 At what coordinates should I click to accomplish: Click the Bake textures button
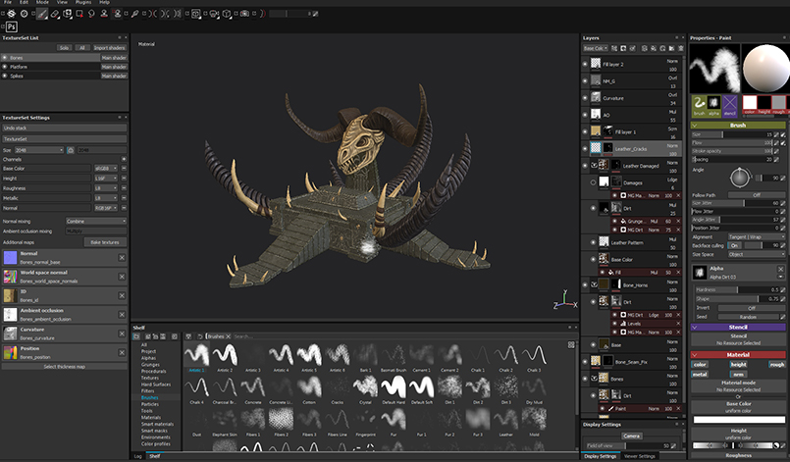[x=105, y=242]
